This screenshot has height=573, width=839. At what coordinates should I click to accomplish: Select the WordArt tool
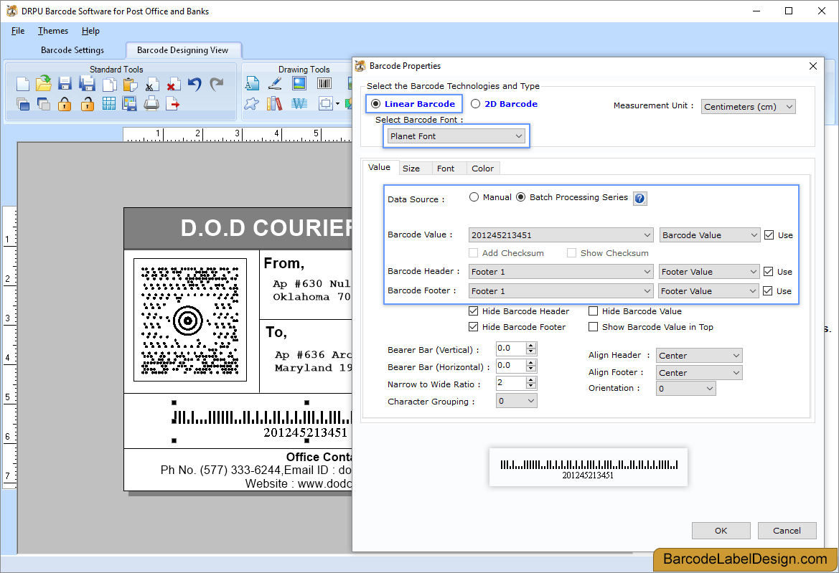click(299, 104)
